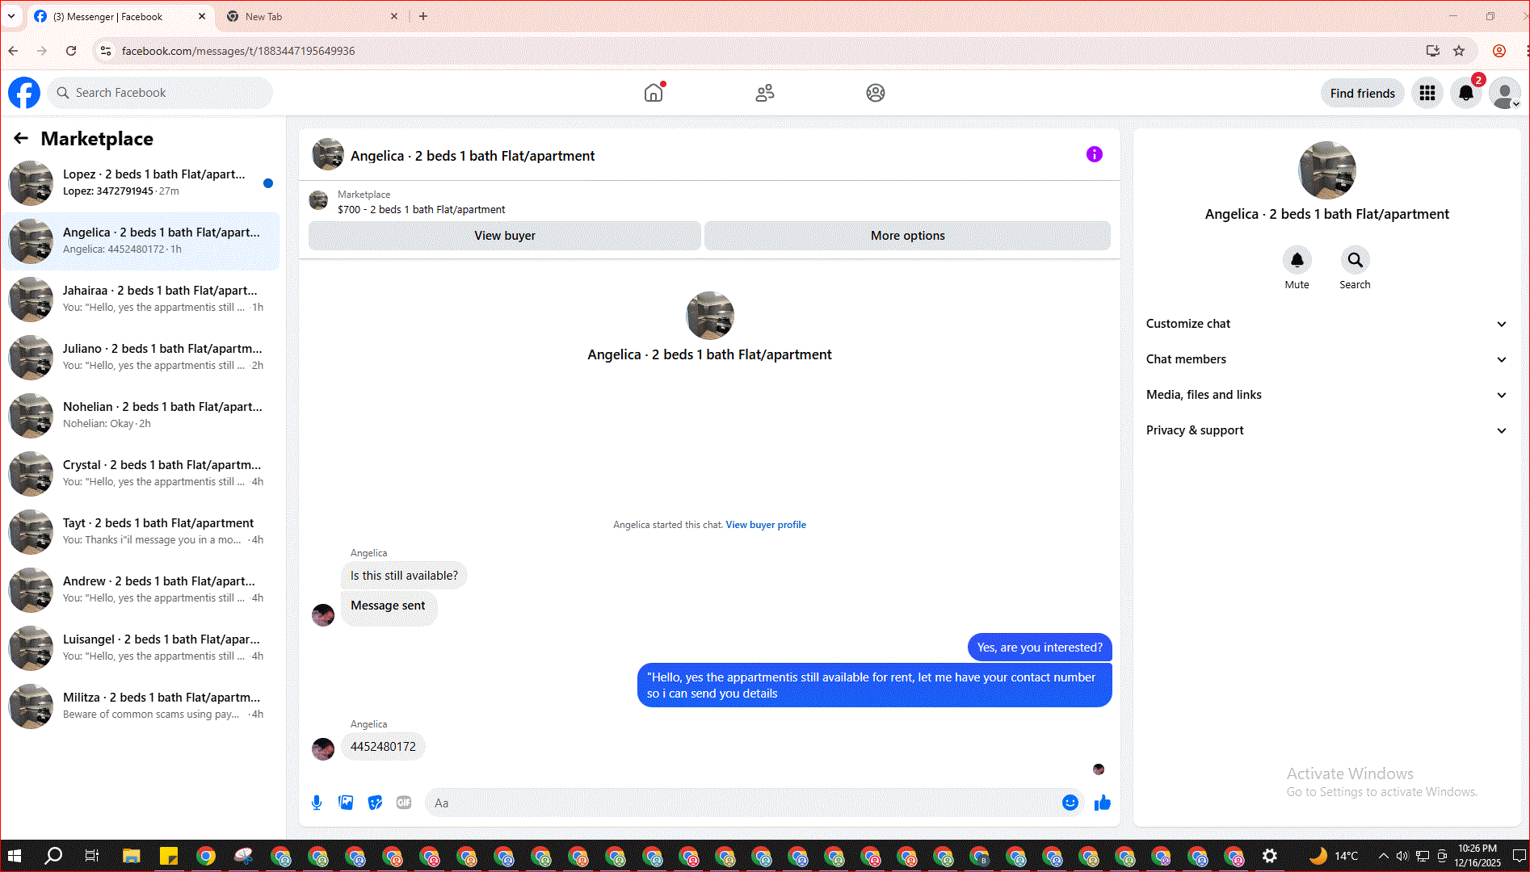
Task: Open Windows taskbar search
Action: tap(53, 856)
